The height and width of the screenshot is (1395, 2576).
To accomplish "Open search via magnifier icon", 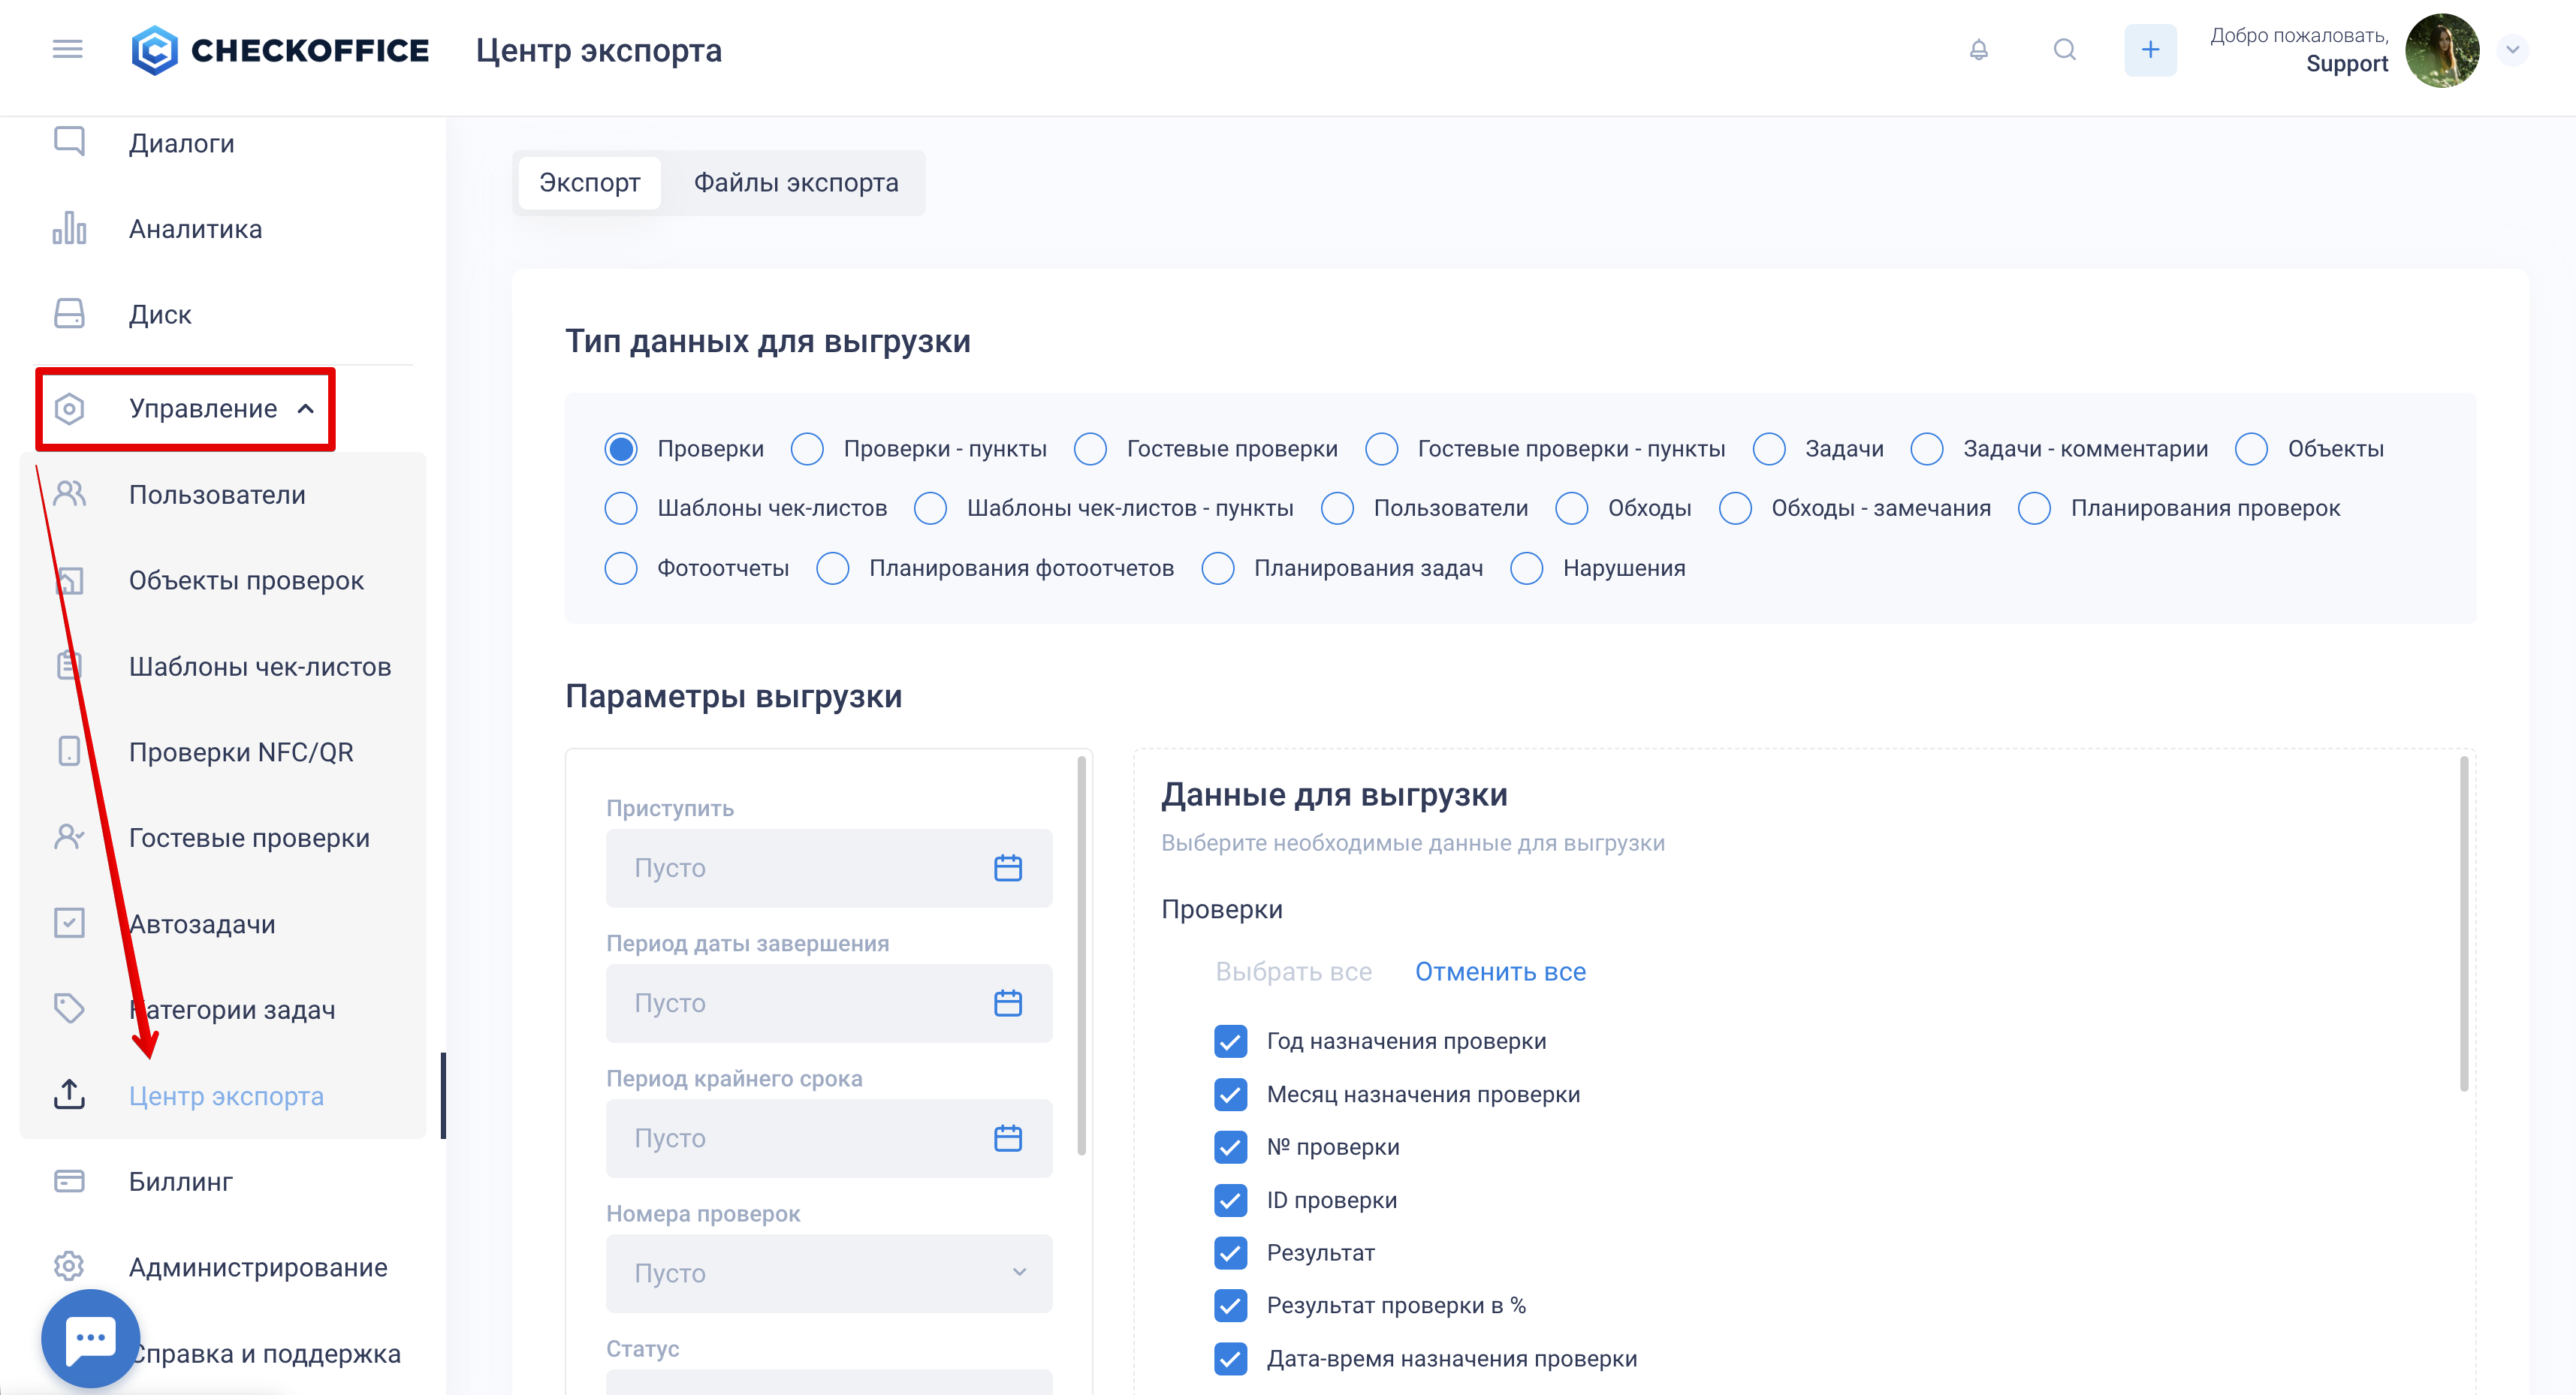I will point(2064,49).
